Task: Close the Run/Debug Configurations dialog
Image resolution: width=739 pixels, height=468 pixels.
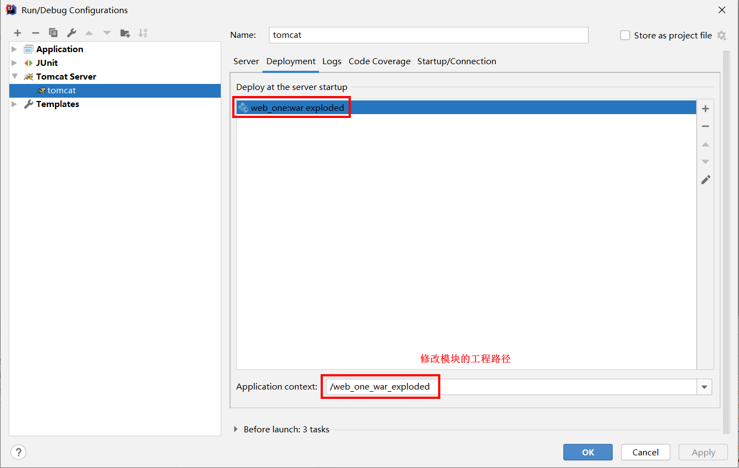Action: pos(721,10)
